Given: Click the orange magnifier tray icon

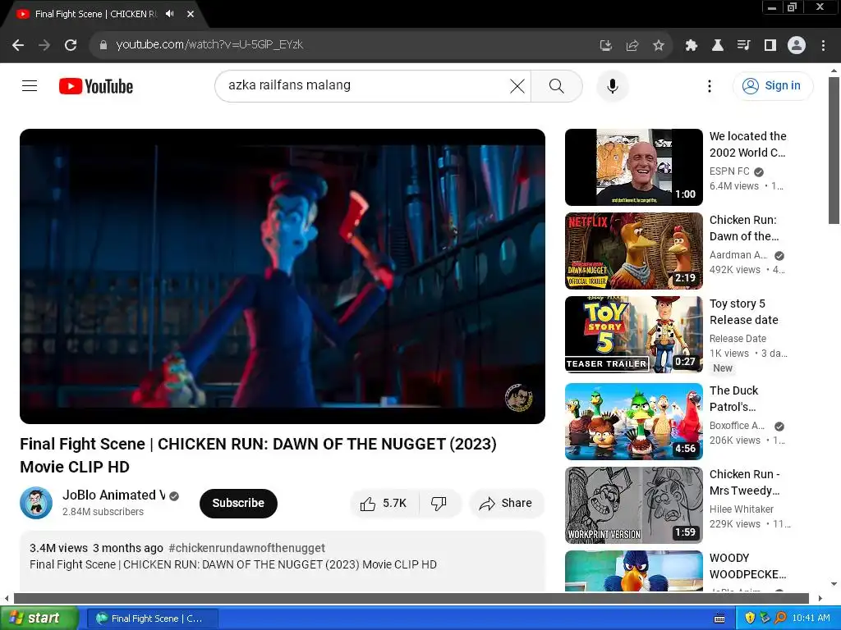Looking at the screenshot, I should pyautogui.click(x=780, y=619).
